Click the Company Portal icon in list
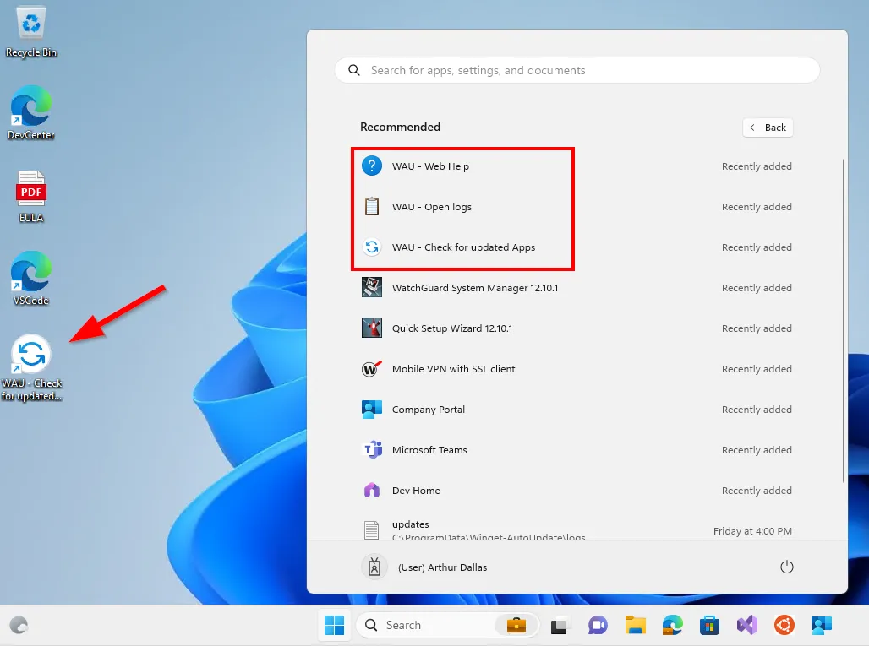The height and width of the screenshot is (646, 869). [372, 409]
